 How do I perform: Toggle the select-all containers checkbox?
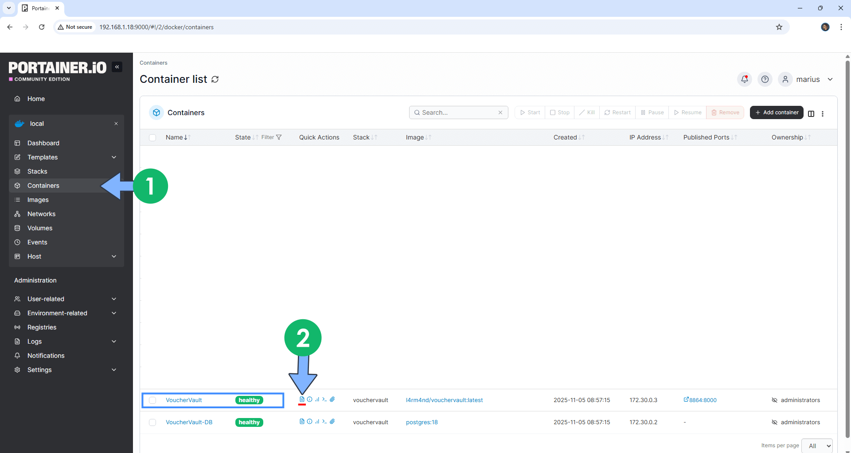click(x=152, y=137)
